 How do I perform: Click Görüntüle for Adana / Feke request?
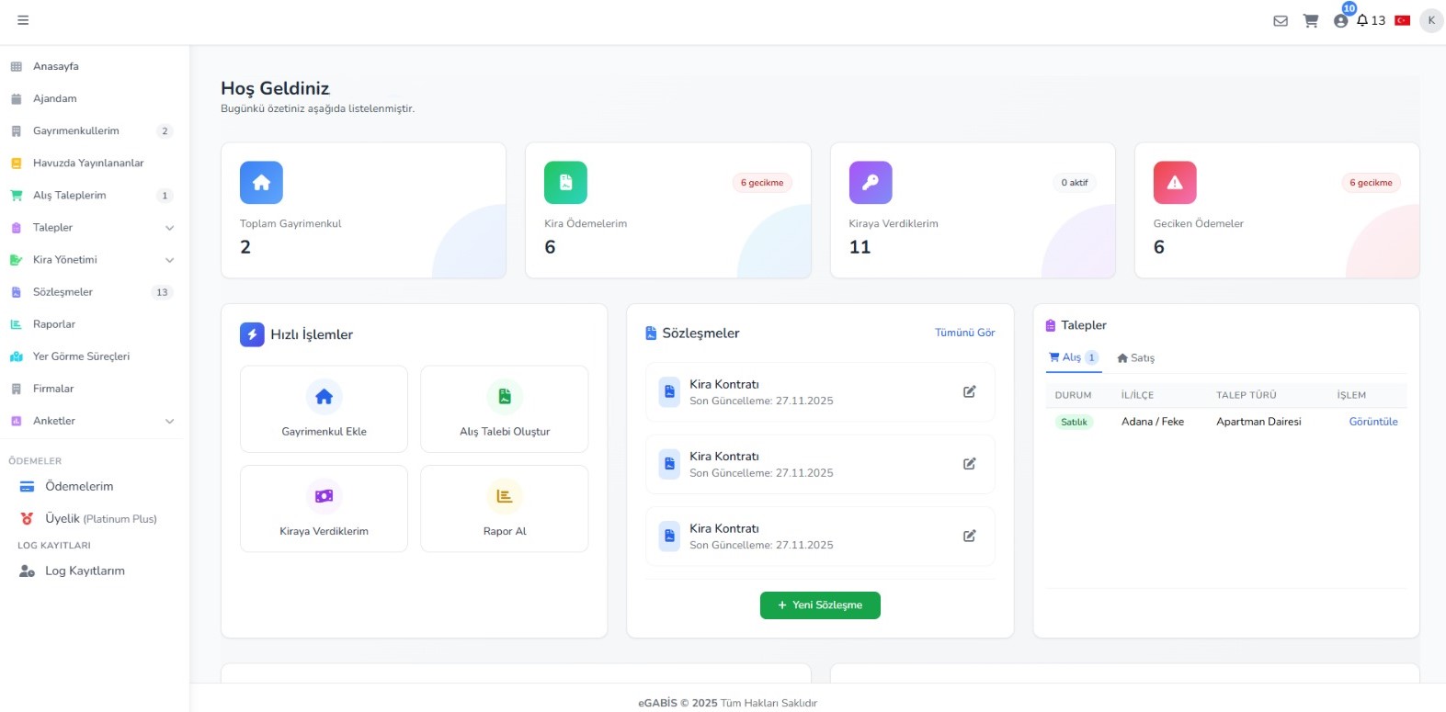[x=1372, y=422]
